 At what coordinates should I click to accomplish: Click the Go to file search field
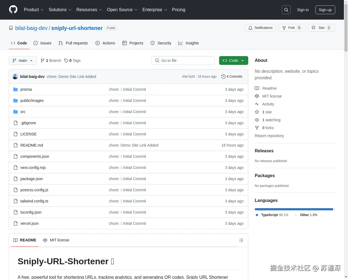pyautogui.click(x=183, y=60)
